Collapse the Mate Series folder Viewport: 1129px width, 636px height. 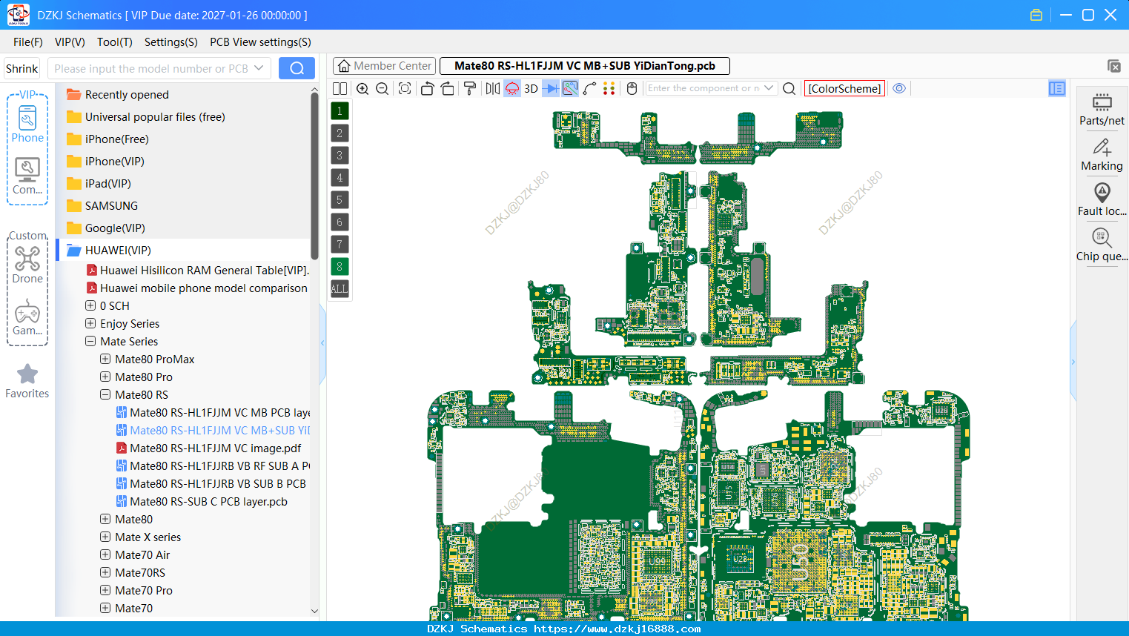coord(90,341)
